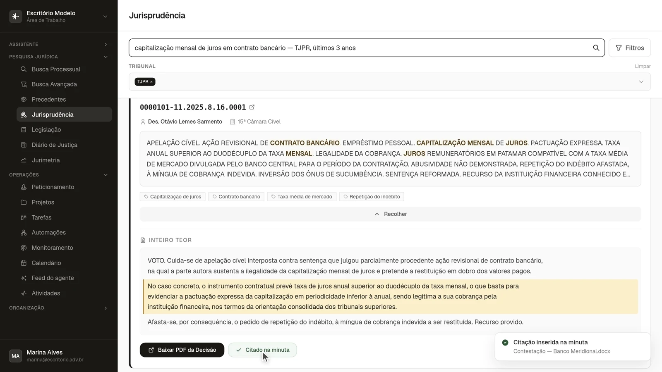Expand the workspace switcher chevron
The height and width of the screenshot is (372, 662).
tap(105, 17)
